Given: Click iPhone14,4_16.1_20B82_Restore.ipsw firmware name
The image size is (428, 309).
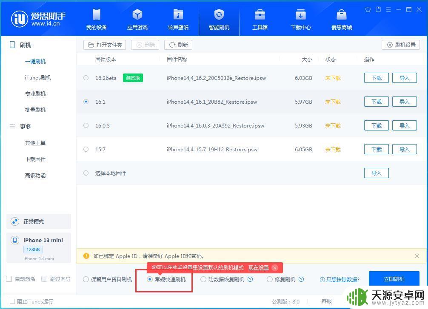Looking at the screenshot, I should point(212,102).
